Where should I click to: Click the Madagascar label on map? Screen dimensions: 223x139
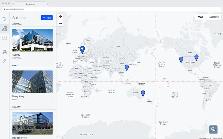[x=98, y=91]
